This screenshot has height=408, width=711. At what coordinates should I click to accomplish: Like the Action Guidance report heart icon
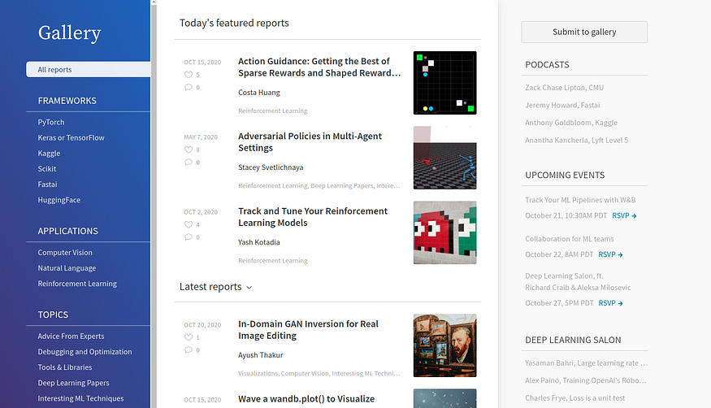pyautogui.click(x=189, y=75)
